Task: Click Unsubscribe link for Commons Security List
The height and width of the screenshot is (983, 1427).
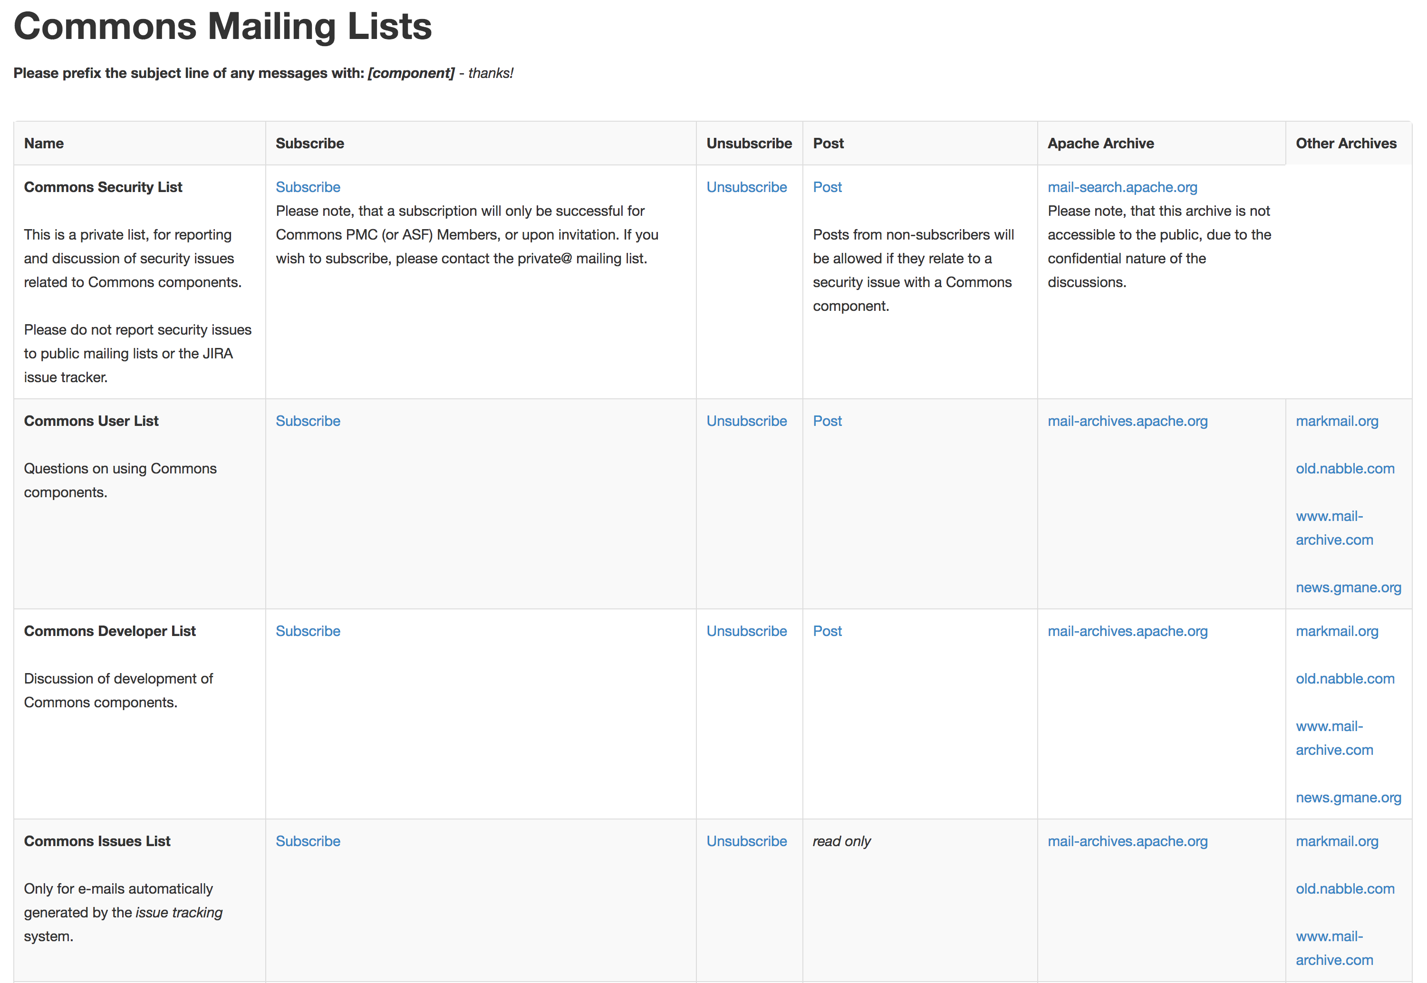Action: tap(746, 187)
